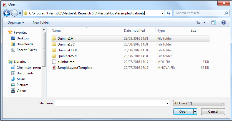Viewport: 232px width, 121px height.
Task: Open the Documents library
Action: pyautogui.click(x=25, y=73)
